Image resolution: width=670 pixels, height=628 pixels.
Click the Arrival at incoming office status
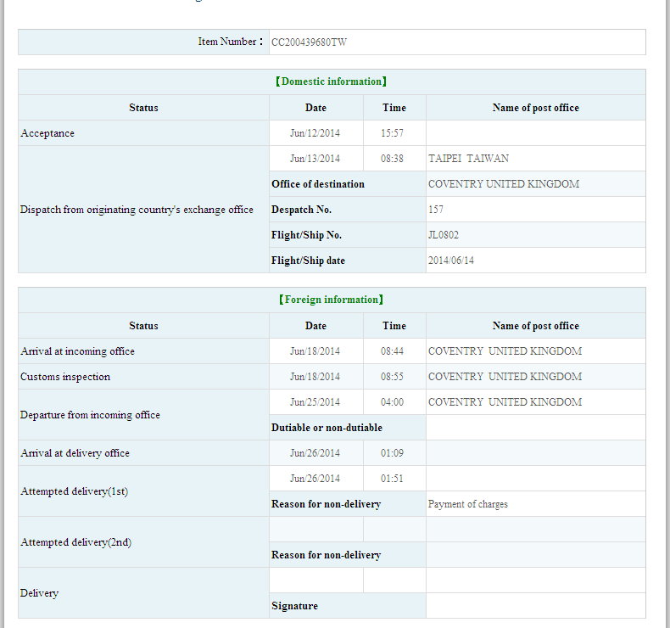pyautogui.click(x=77, y=351)
